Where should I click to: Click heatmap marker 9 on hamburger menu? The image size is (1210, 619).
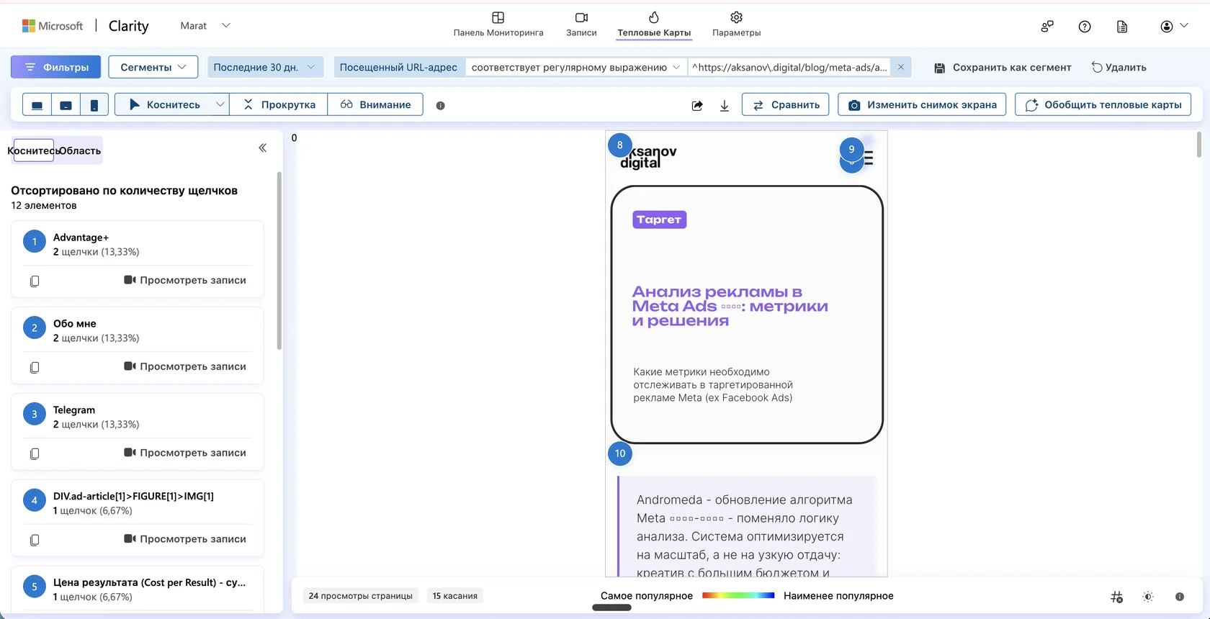pos(851,150)
